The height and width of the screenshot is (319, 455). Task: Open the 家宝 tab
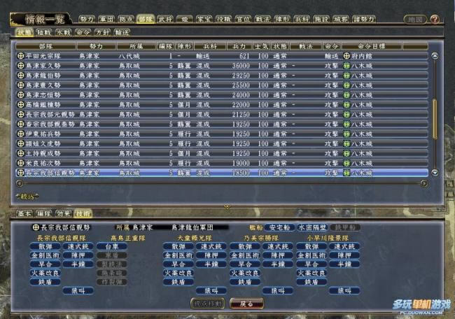click(204, 20)
